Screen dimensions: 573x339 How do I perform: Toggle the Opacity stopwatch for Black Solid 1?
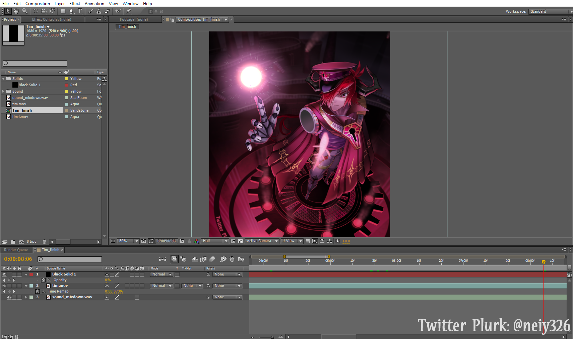[x=43, y=280]
